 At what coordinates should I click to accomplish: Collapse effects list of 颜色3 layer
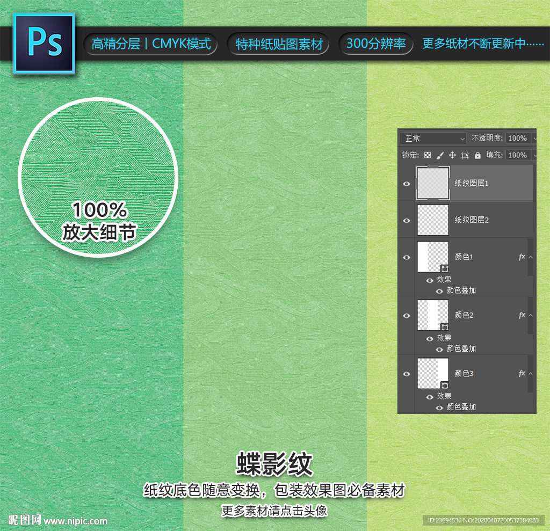(x=531, y=373)
